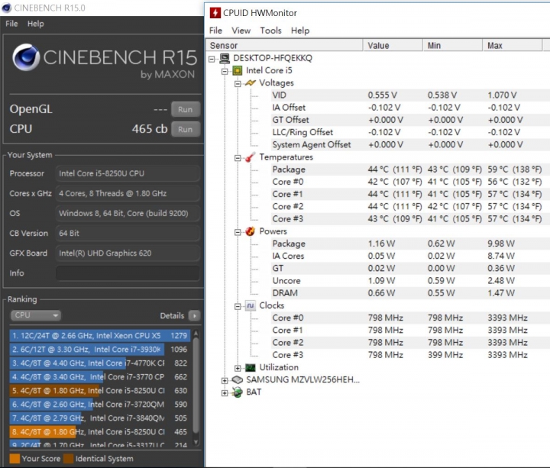Viewport: 550px width, 468px height.
Task: Click the Value column header
Action: point(393,46)
